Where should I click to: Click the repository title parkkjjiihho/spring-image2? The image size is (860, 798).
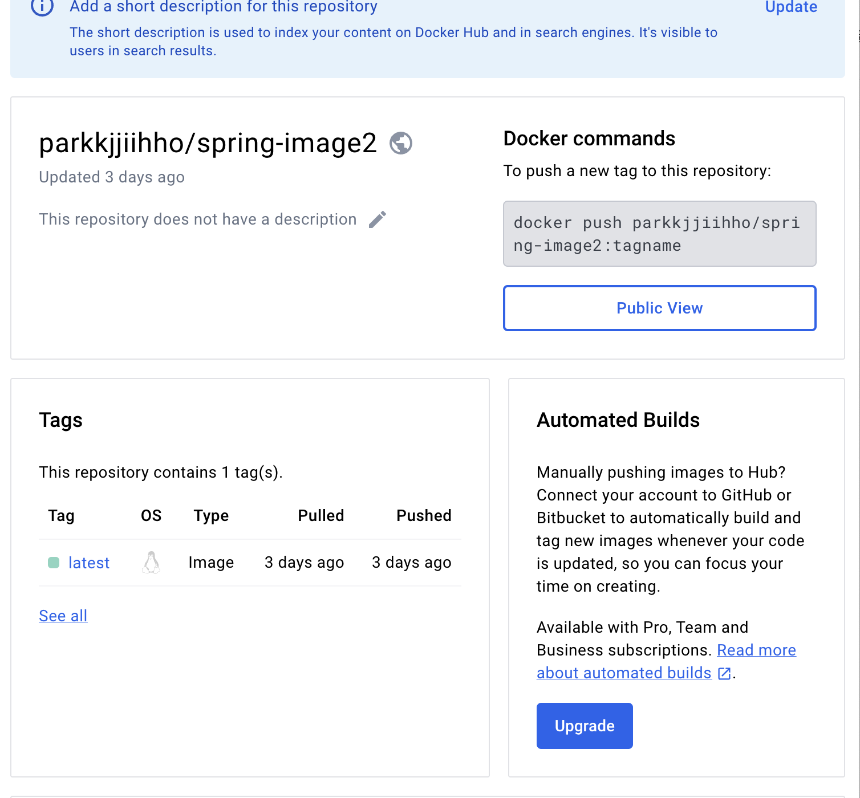point(208,143)
